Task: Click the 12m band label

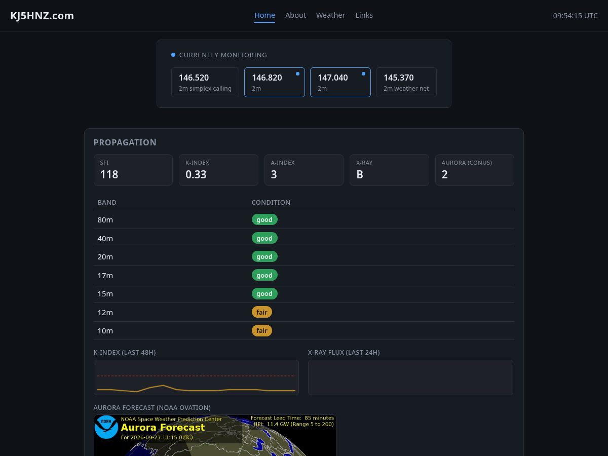Action: (105, 312)
